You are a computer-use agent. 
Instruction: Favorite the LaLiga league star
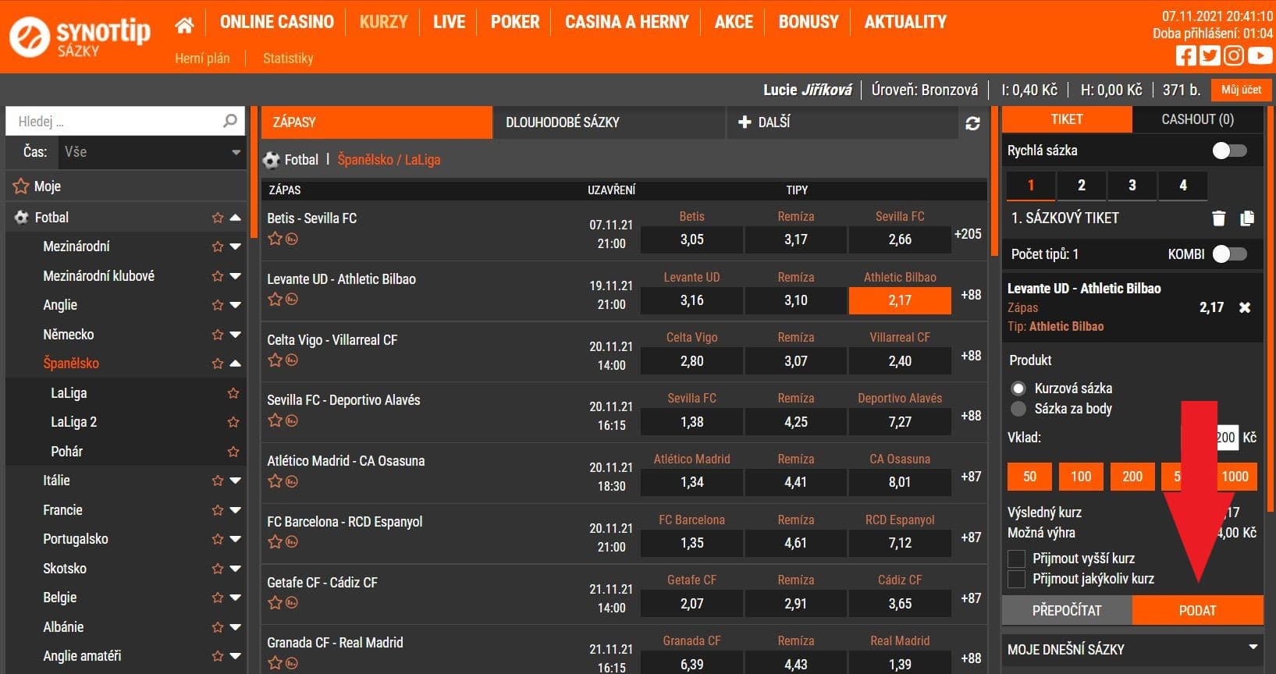click(x=233, y=393)
